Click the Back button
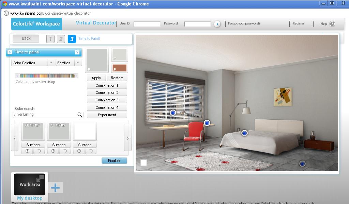 coord(26,38)
